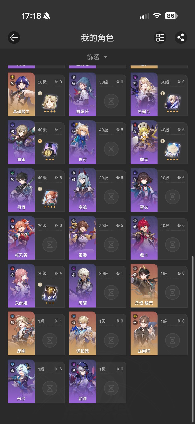
Task: Select 寒鴉 character portrait
Action: click(83, 190)
